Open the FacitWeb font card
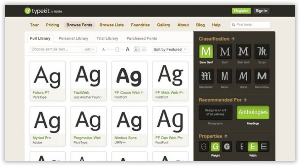Viewport: 300px width, 166px height. coord(88,81)
